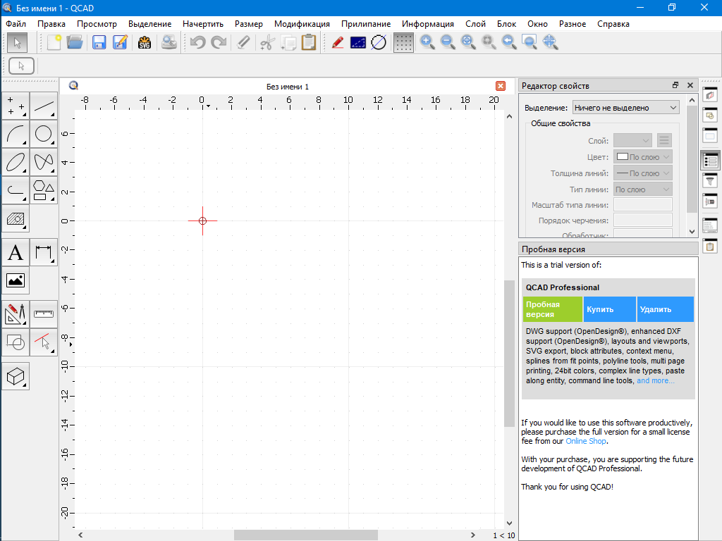Return to previous view zoom icon
Screen dimensions: 722x541
click(509, 42)
